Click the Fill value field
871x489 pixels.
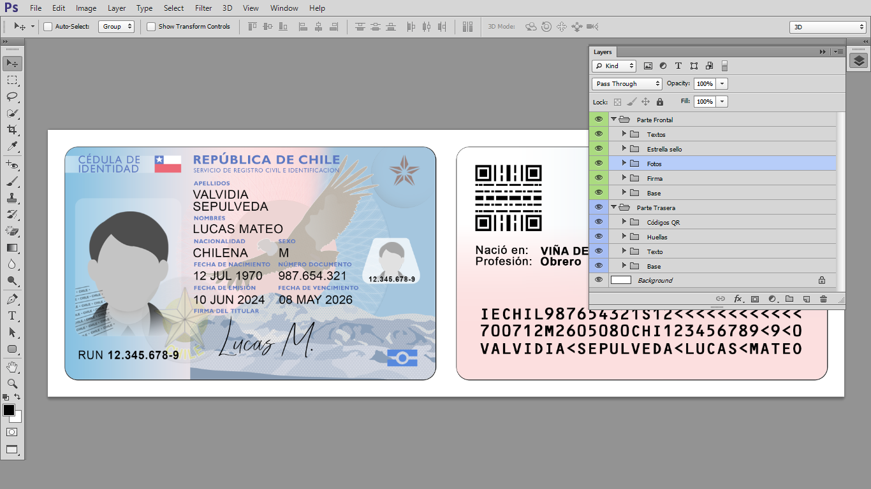coord(705,101)
